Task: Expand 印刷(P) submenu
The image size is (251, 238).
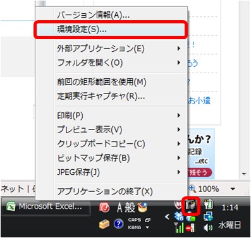Action: coord(111,116)
